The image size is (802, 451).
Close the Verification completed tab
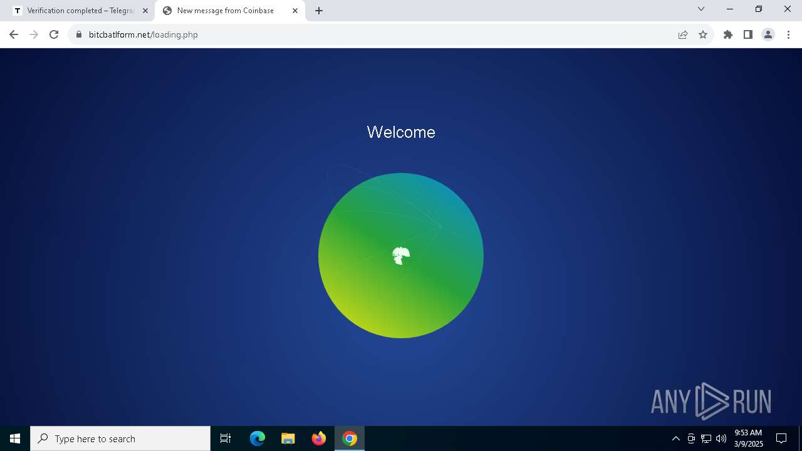click(x=145, y=11)
